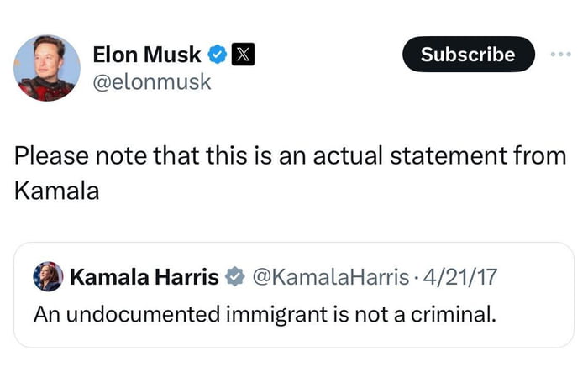
Task: Open Elon Musk's profile picture
Action: pos(46,68)
